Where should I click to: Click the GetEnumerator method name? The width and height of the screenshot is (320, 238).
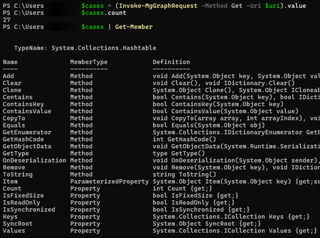27,132
